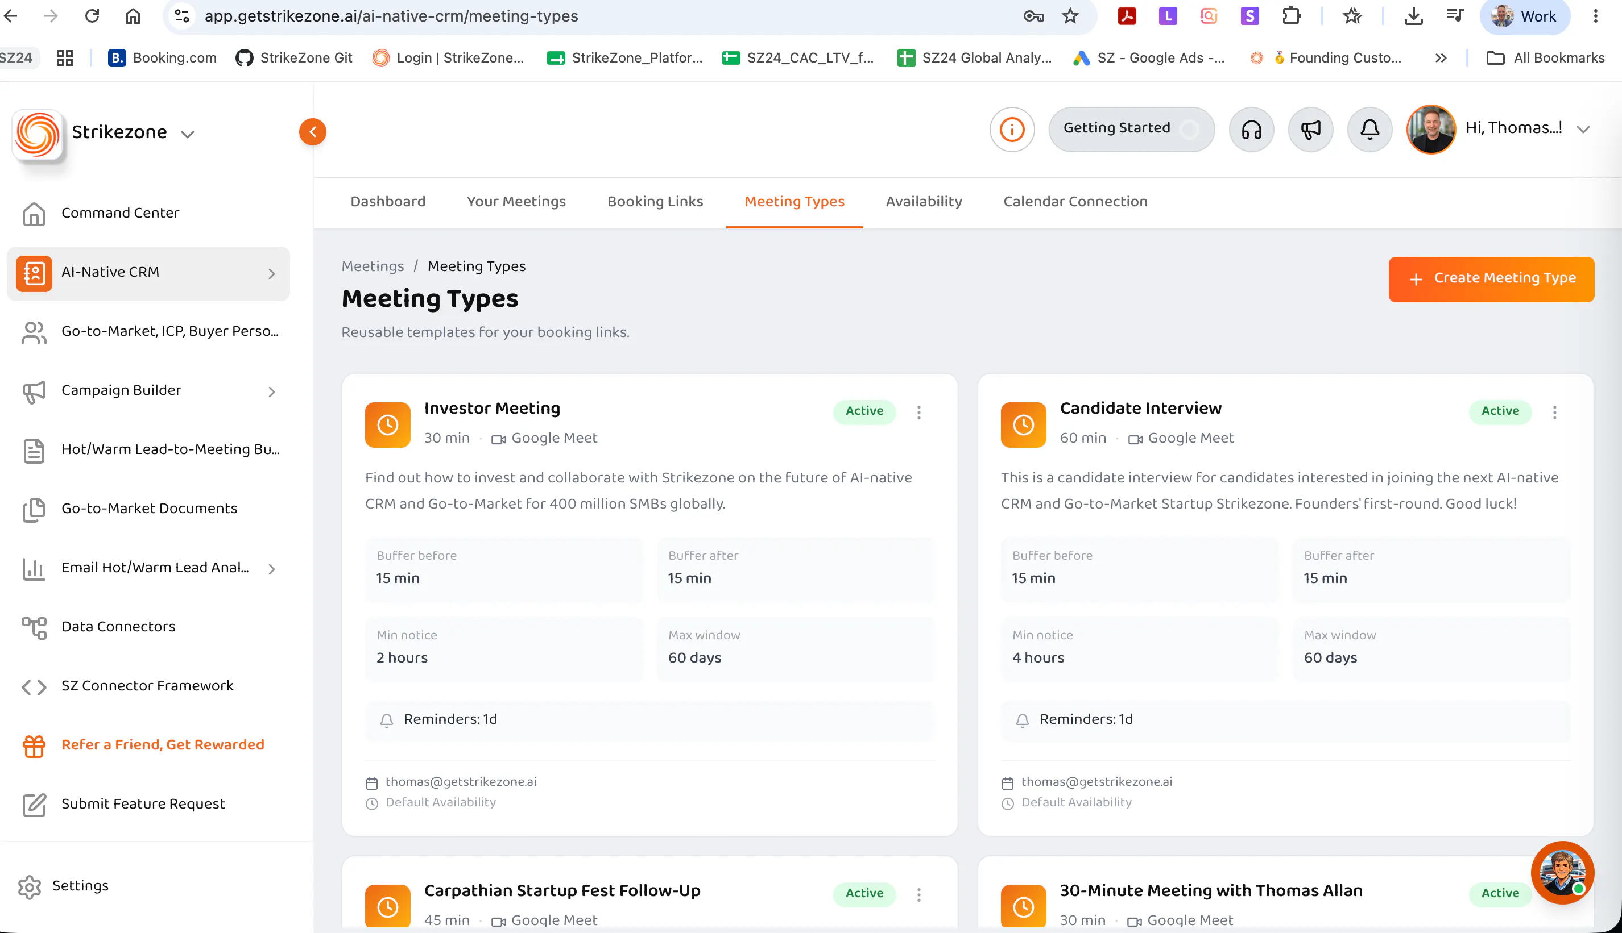1622x933 pixels.
Task: Open the Availability tab
Action: (x=923, y=202)
